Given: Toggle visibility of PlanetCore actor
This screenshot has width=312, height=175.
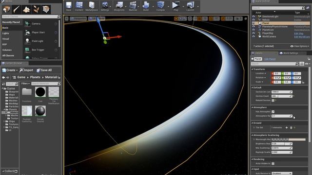Looking at the screenshot, I should point(253,30).
